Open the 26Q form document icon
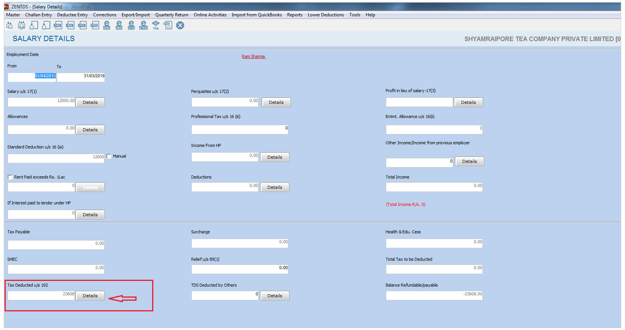The height and width of the screenshot is (330, 625). click(70, 25)
